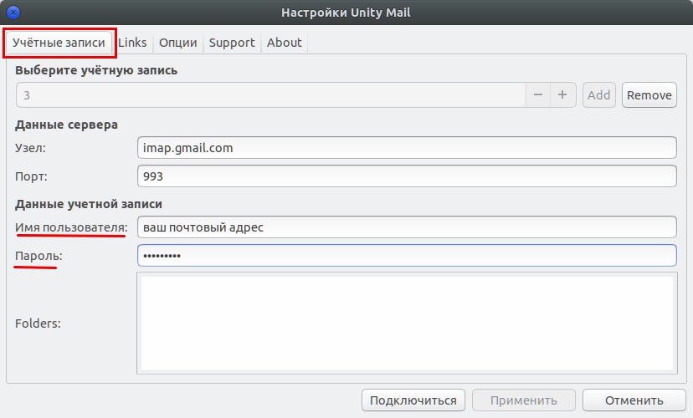This screenshot has width=693, height=418.
Task: Open the About tab
Action: [x=285, y=43]
